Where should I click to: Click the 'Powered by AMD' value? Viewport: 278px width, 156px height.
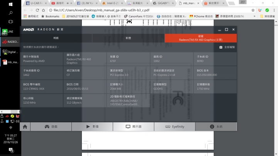click(x=34, y=61)
